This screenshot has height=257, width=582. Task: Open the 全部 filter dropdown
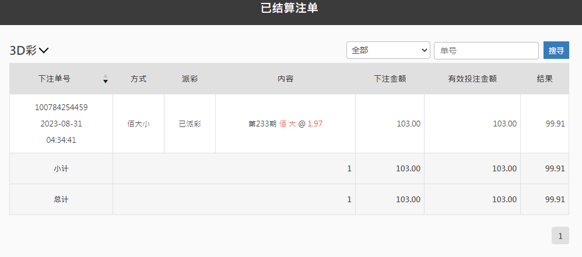(x=388, y=51)
